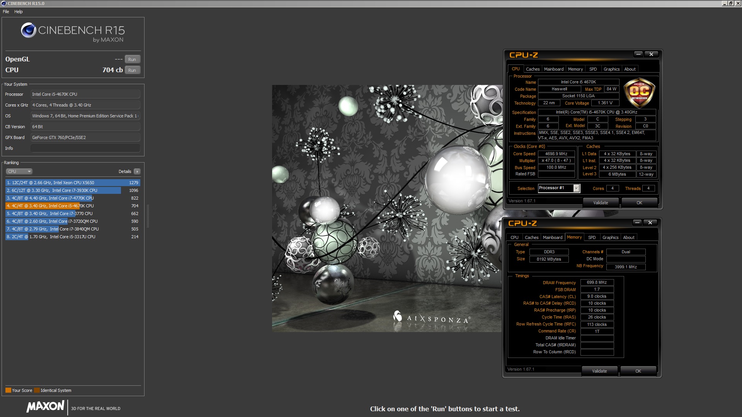This screenshot has width=742, height=417.
Task: Open the CPU ranking type dropdown
Action: tap(19, 171)
